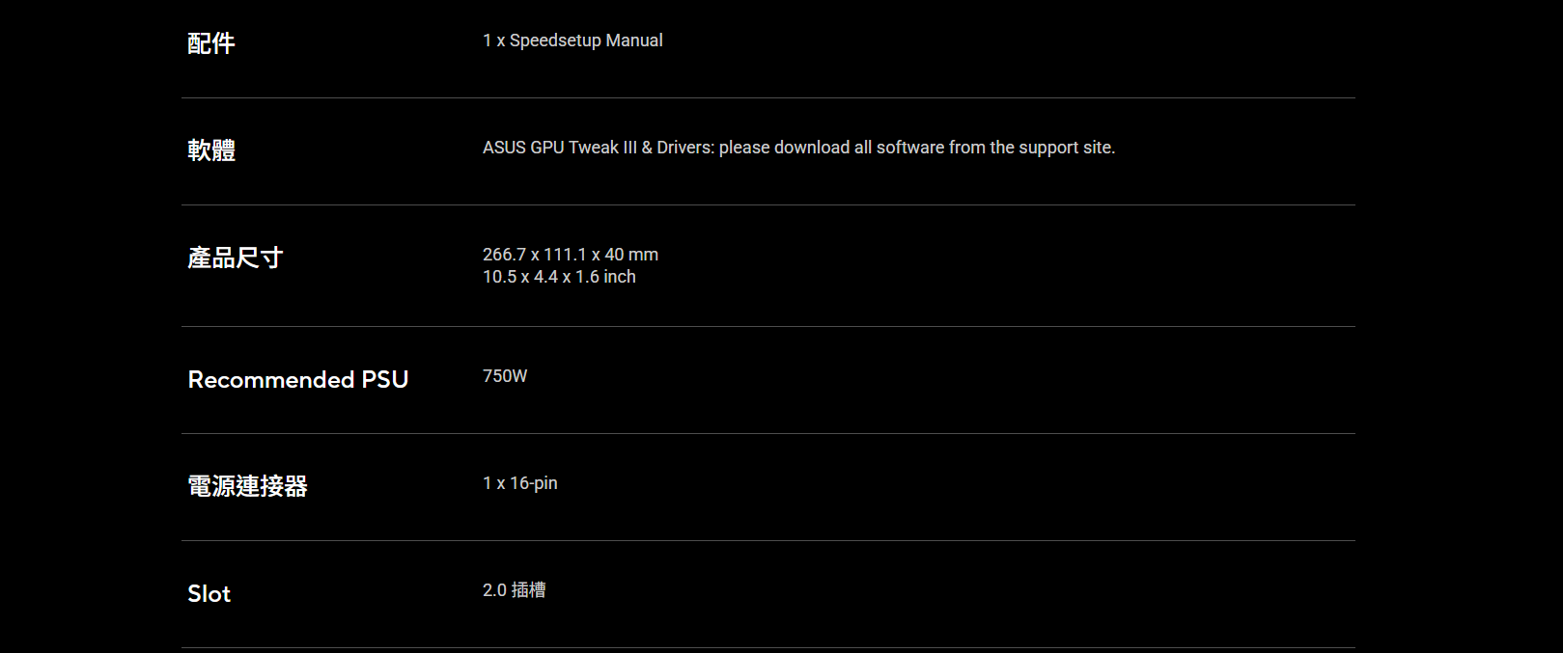Select the "1 x Speedsetup Manual" text
1563x653 pixels.
click(x=572, y=41)
